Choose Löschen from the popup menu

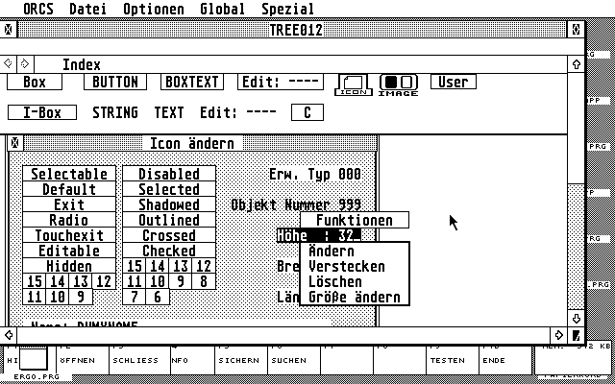[x=335, y=281]
